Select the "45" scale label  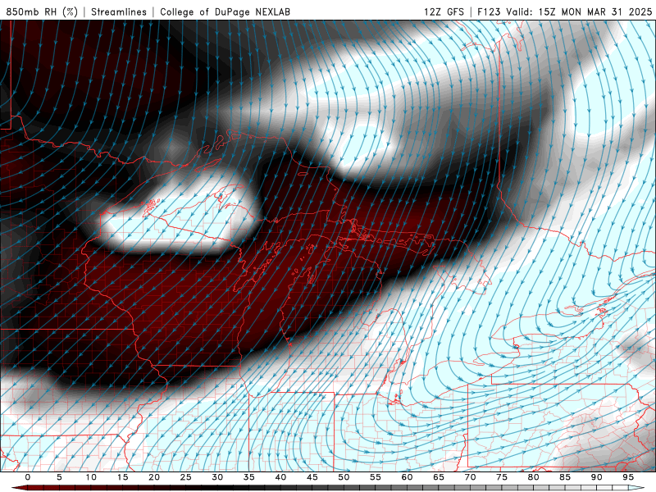click(312, 477)
